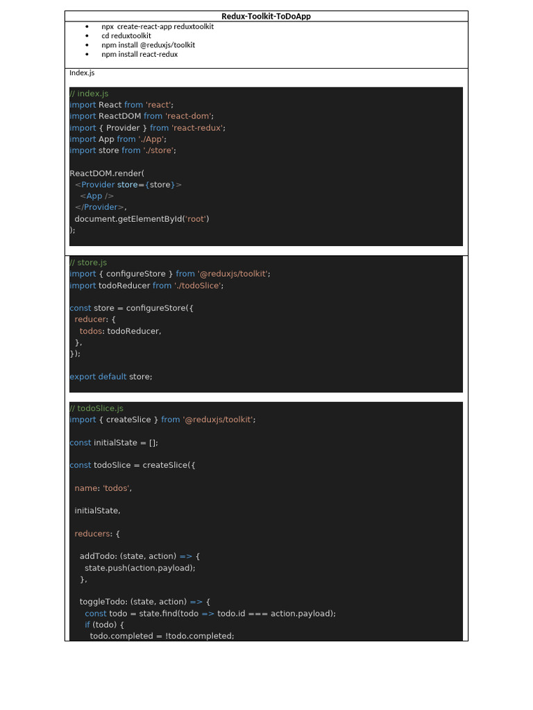Click the import ReactDOM from 'react-dom' line
This screenshot has height=710, width=533.
142,116
